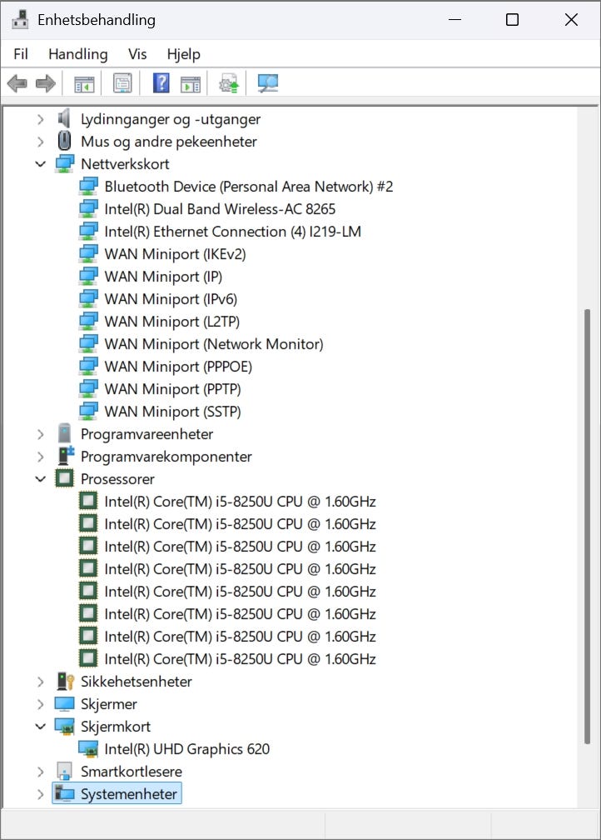Click the Prosessorer chip category icon
The image size is (601, 840).
(64, 478)
